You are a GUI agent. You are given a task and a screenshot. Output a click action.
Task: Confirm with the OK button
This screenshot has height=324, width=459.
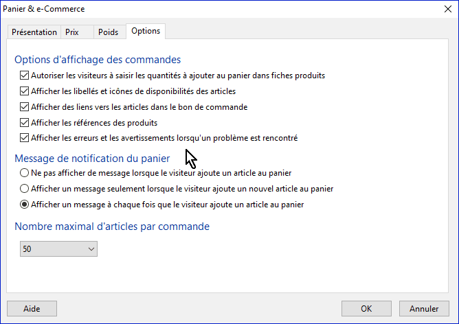point(367,308)
